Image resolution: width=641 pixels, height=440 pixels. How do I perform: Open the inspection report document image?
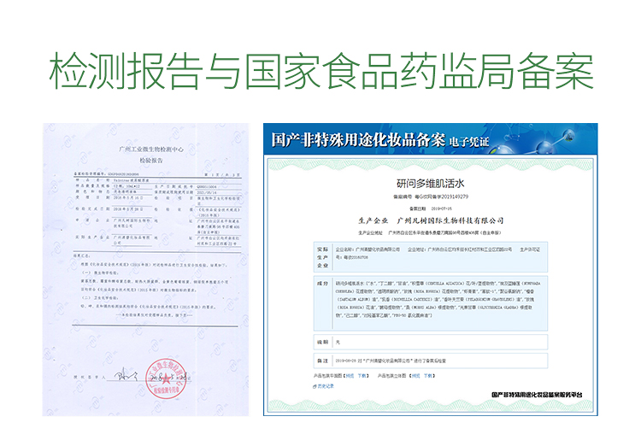click(145, 270)
